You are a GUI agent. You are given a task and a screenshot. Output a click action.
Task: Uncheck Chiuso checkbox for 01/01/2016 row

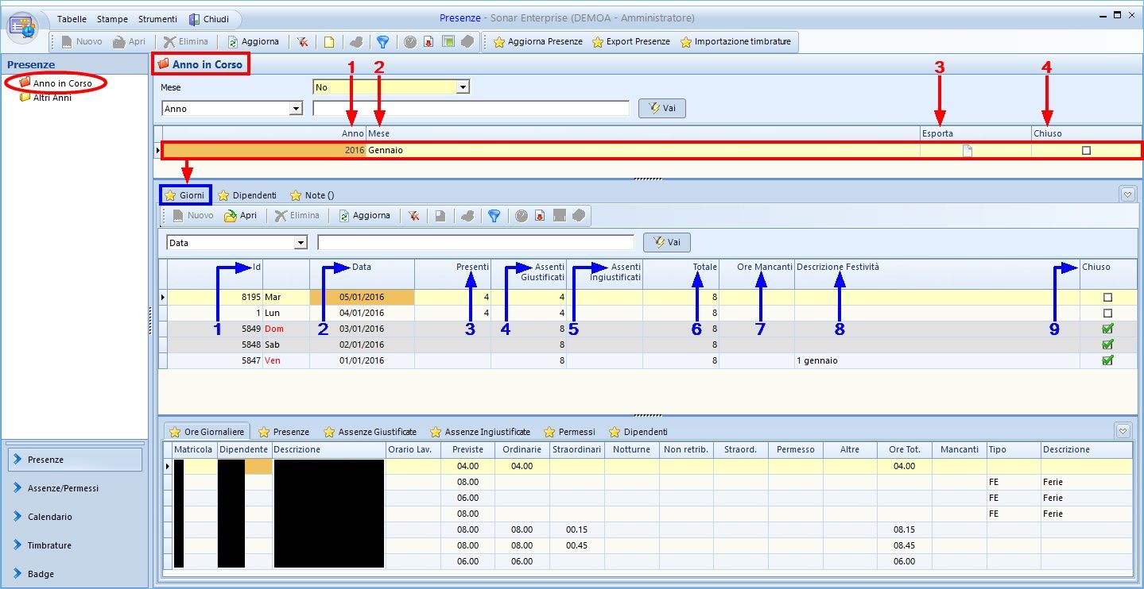[x=1107, y=360]
